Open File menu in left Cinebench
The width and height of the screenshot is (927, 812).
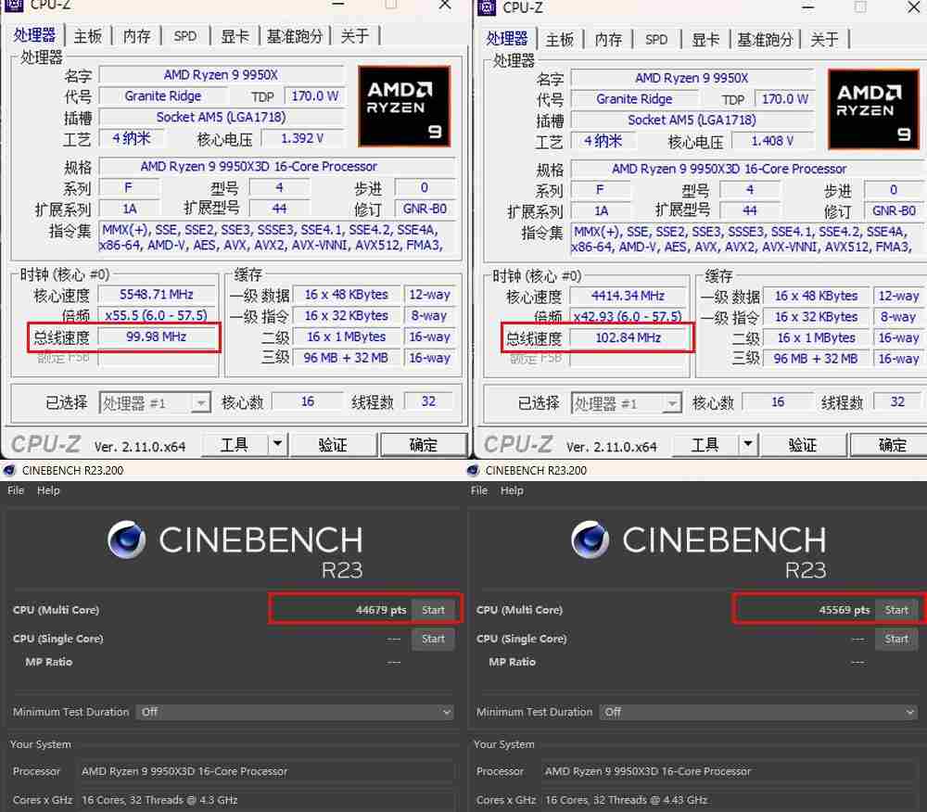pyautogui.click(x=16, y=490)
